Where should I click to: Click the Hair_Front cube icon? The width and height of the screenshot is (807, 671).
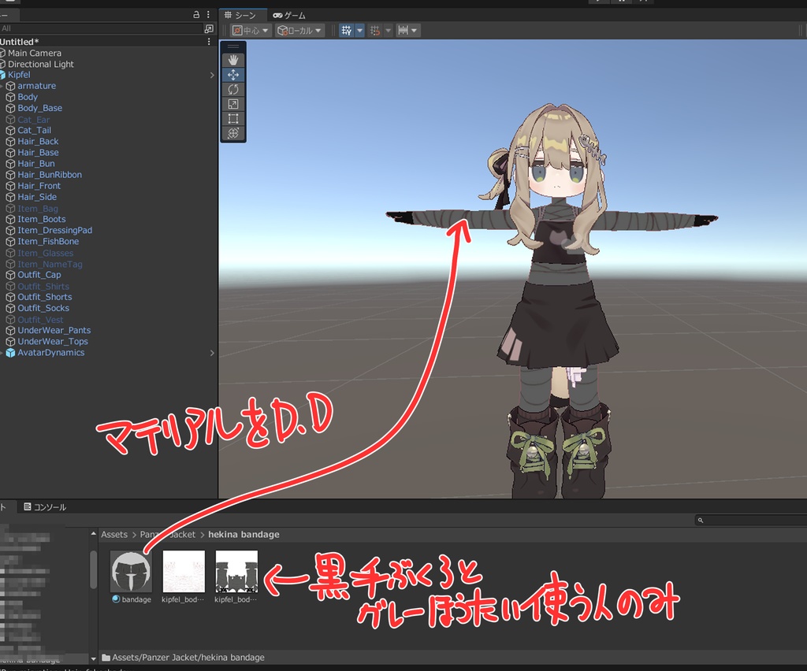pos(10,186)
